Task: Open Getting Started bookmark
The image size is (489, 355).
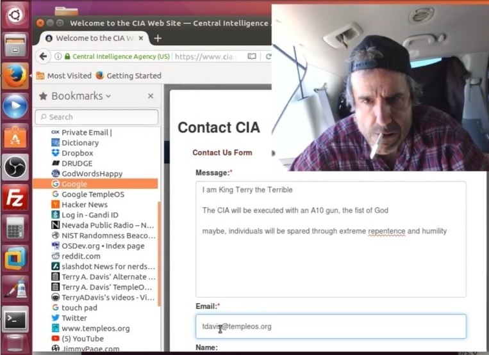Action: pyautogui.click(x=128, y=75)
